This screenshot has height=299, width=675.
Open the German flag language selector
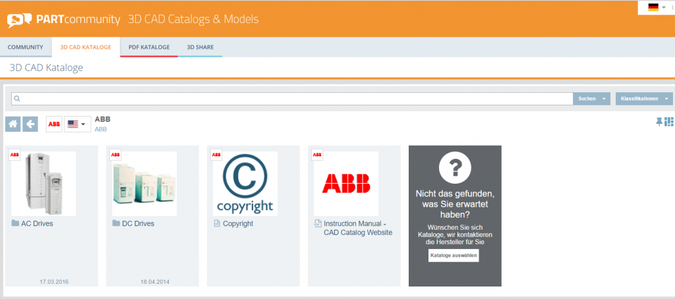[657, 7]
